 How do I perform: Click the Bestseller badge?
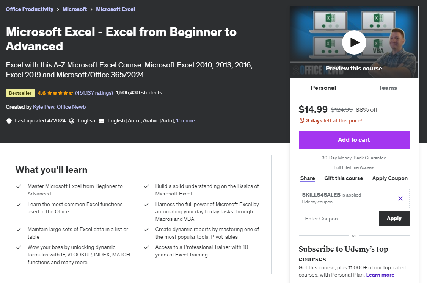click(20, 93)
